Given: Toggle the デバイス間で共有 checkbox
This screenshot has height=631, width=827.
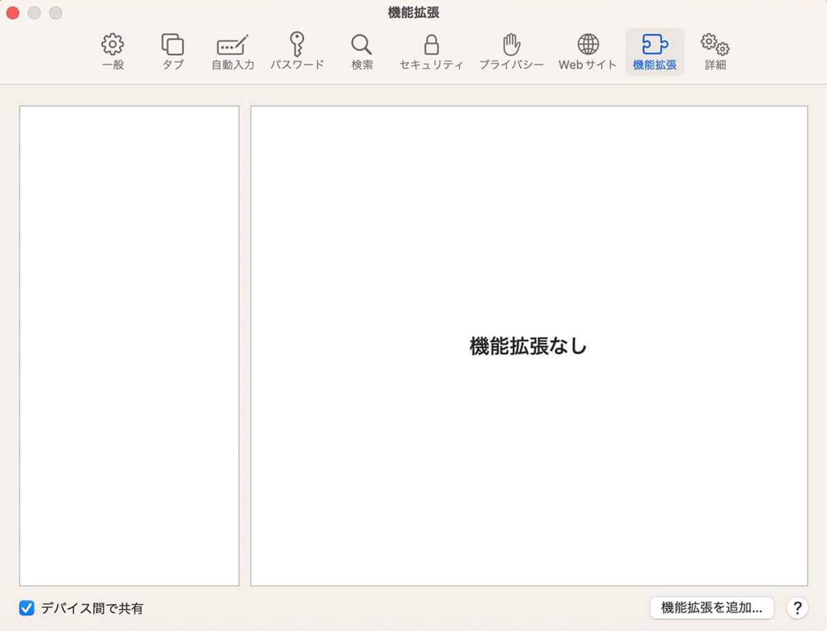Looking at the screenshot, I should pyautogui.click(x=27, y=608).
